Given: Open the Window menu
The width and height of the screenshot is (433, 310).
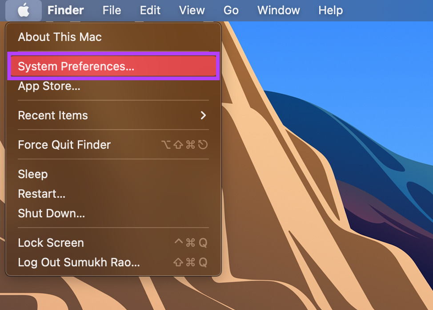Looking at the screenshot, I should pos(279,11).
